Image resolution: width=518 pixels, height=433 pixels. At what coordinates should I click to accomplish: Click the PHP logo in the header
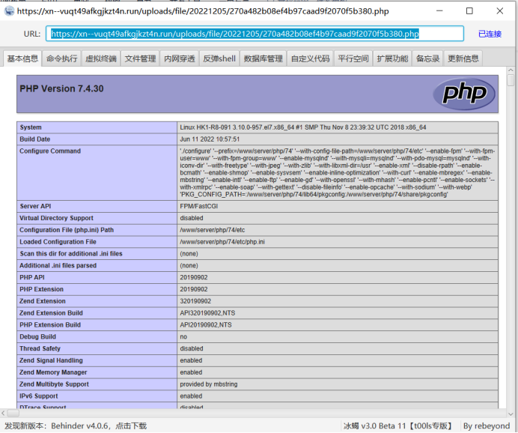click(x=464, y=94)
